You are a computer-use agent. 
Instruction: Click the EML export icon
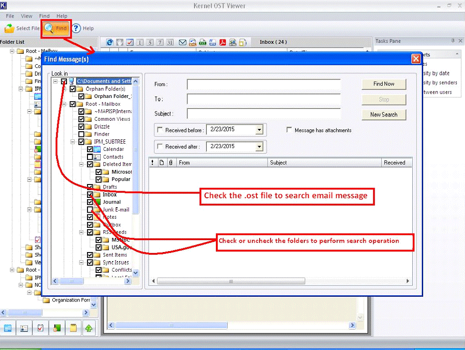[x=193, y=42]
